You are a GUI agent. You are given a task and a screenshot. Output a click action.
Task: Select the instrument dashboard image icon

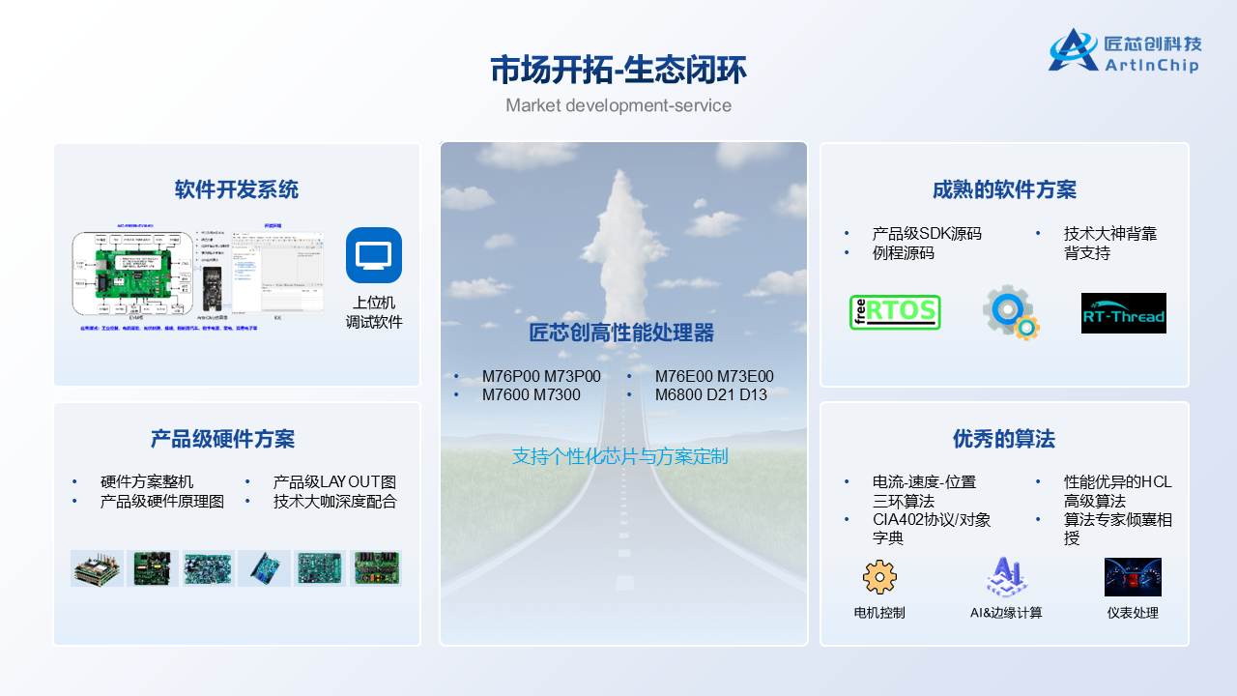point(1133,577)
